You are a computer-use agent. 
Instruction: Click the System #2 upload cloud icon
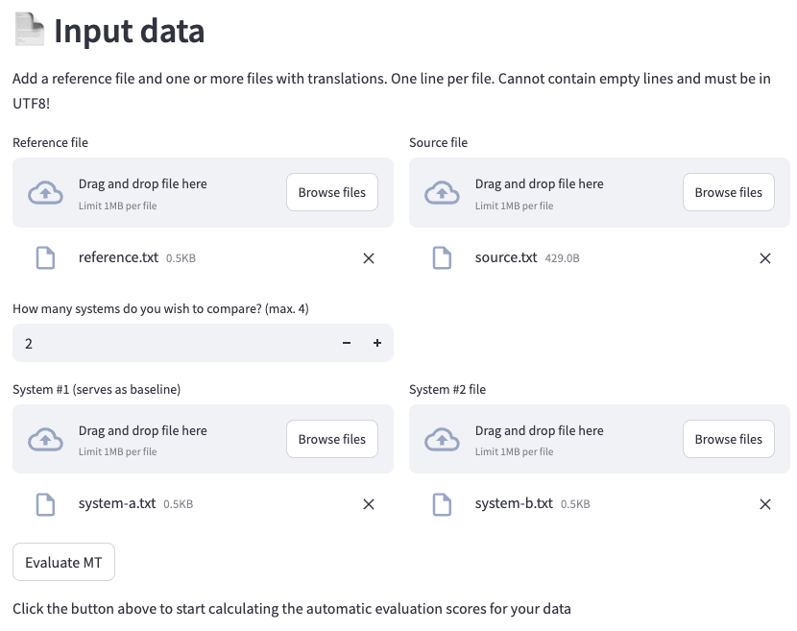(442, 439)
